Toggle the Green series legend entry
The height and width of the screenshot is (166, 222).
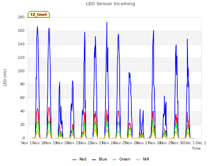click(x=121, y=159)
